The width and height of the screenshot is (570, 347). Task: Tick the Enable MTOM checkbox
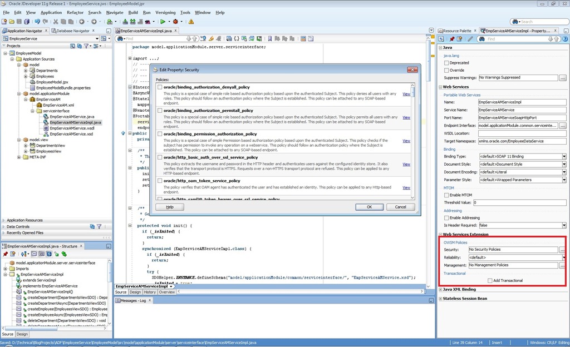click(446, 195)
